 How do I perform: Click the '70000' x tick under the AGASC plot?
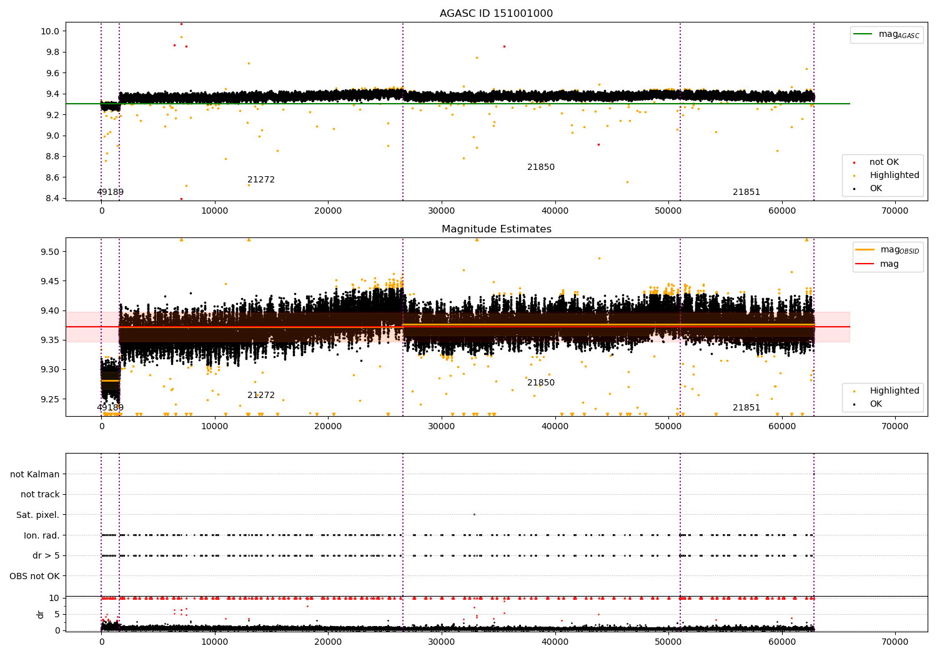click(x=895, y=211)
